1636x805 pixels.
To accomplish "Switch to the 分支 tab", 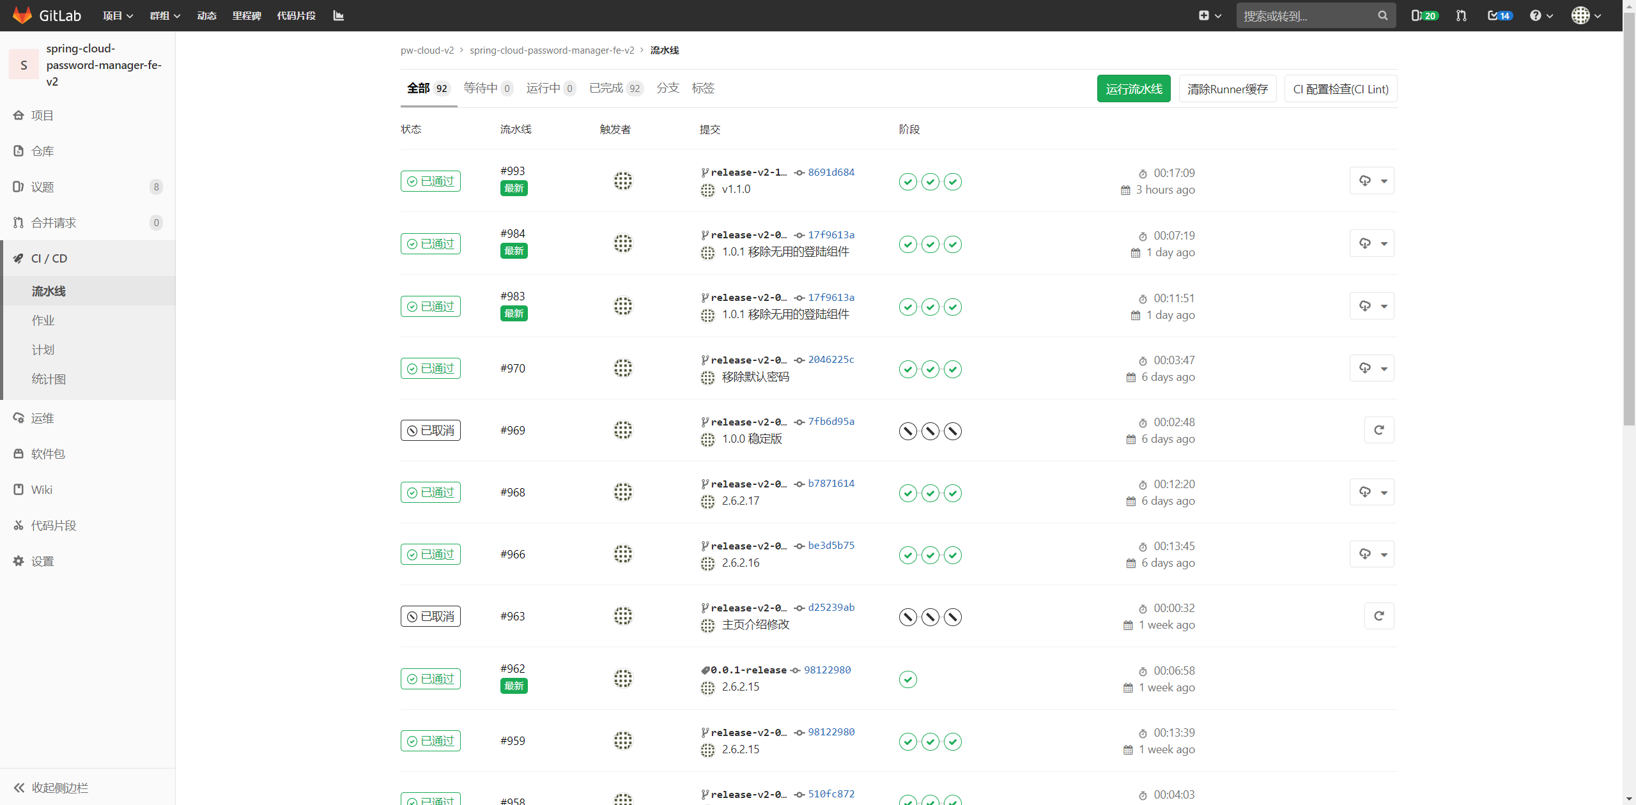I will [667, 88].
